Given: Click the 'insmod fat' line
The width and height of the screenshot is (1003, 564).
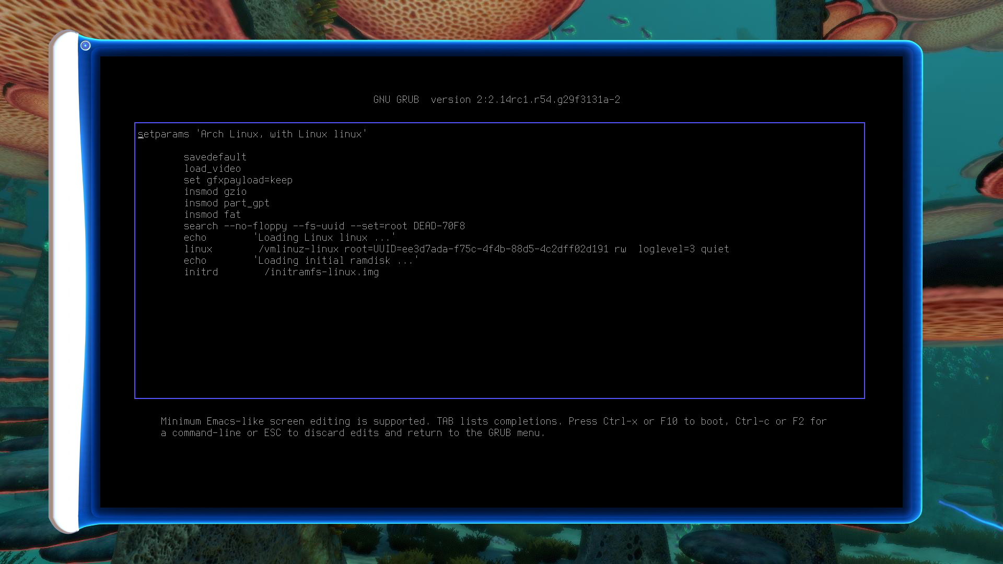Looking at the screenshot, I should coord(212,215).
